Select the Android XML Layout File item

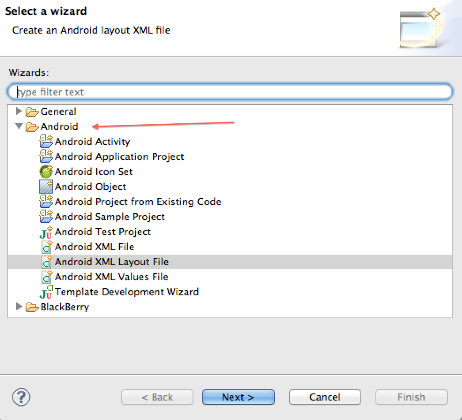click(111, 262)
